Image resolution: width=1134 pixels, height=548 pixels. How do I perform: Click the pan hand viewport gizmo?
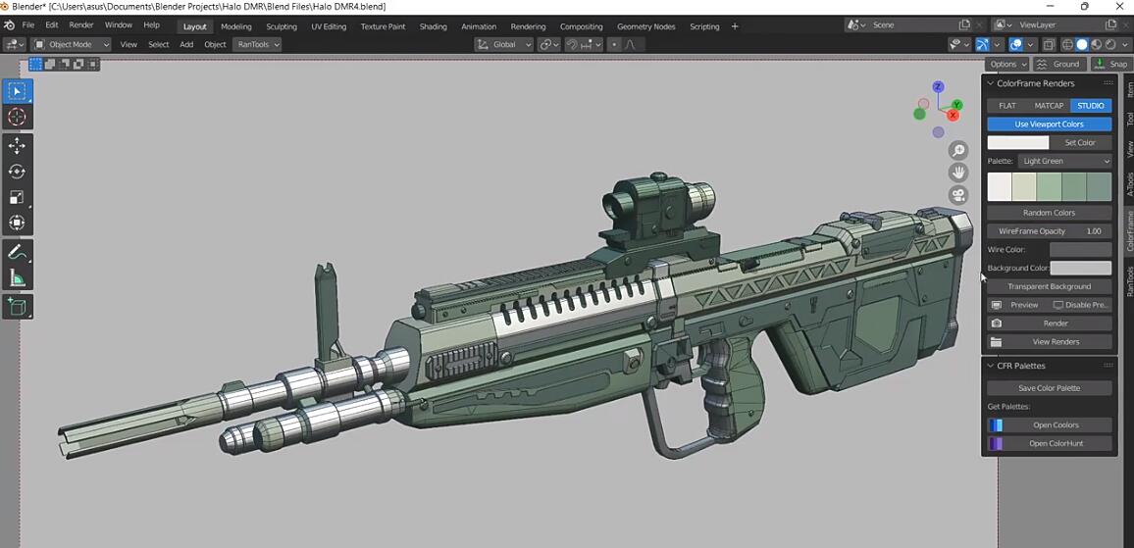tap(959, 173)
